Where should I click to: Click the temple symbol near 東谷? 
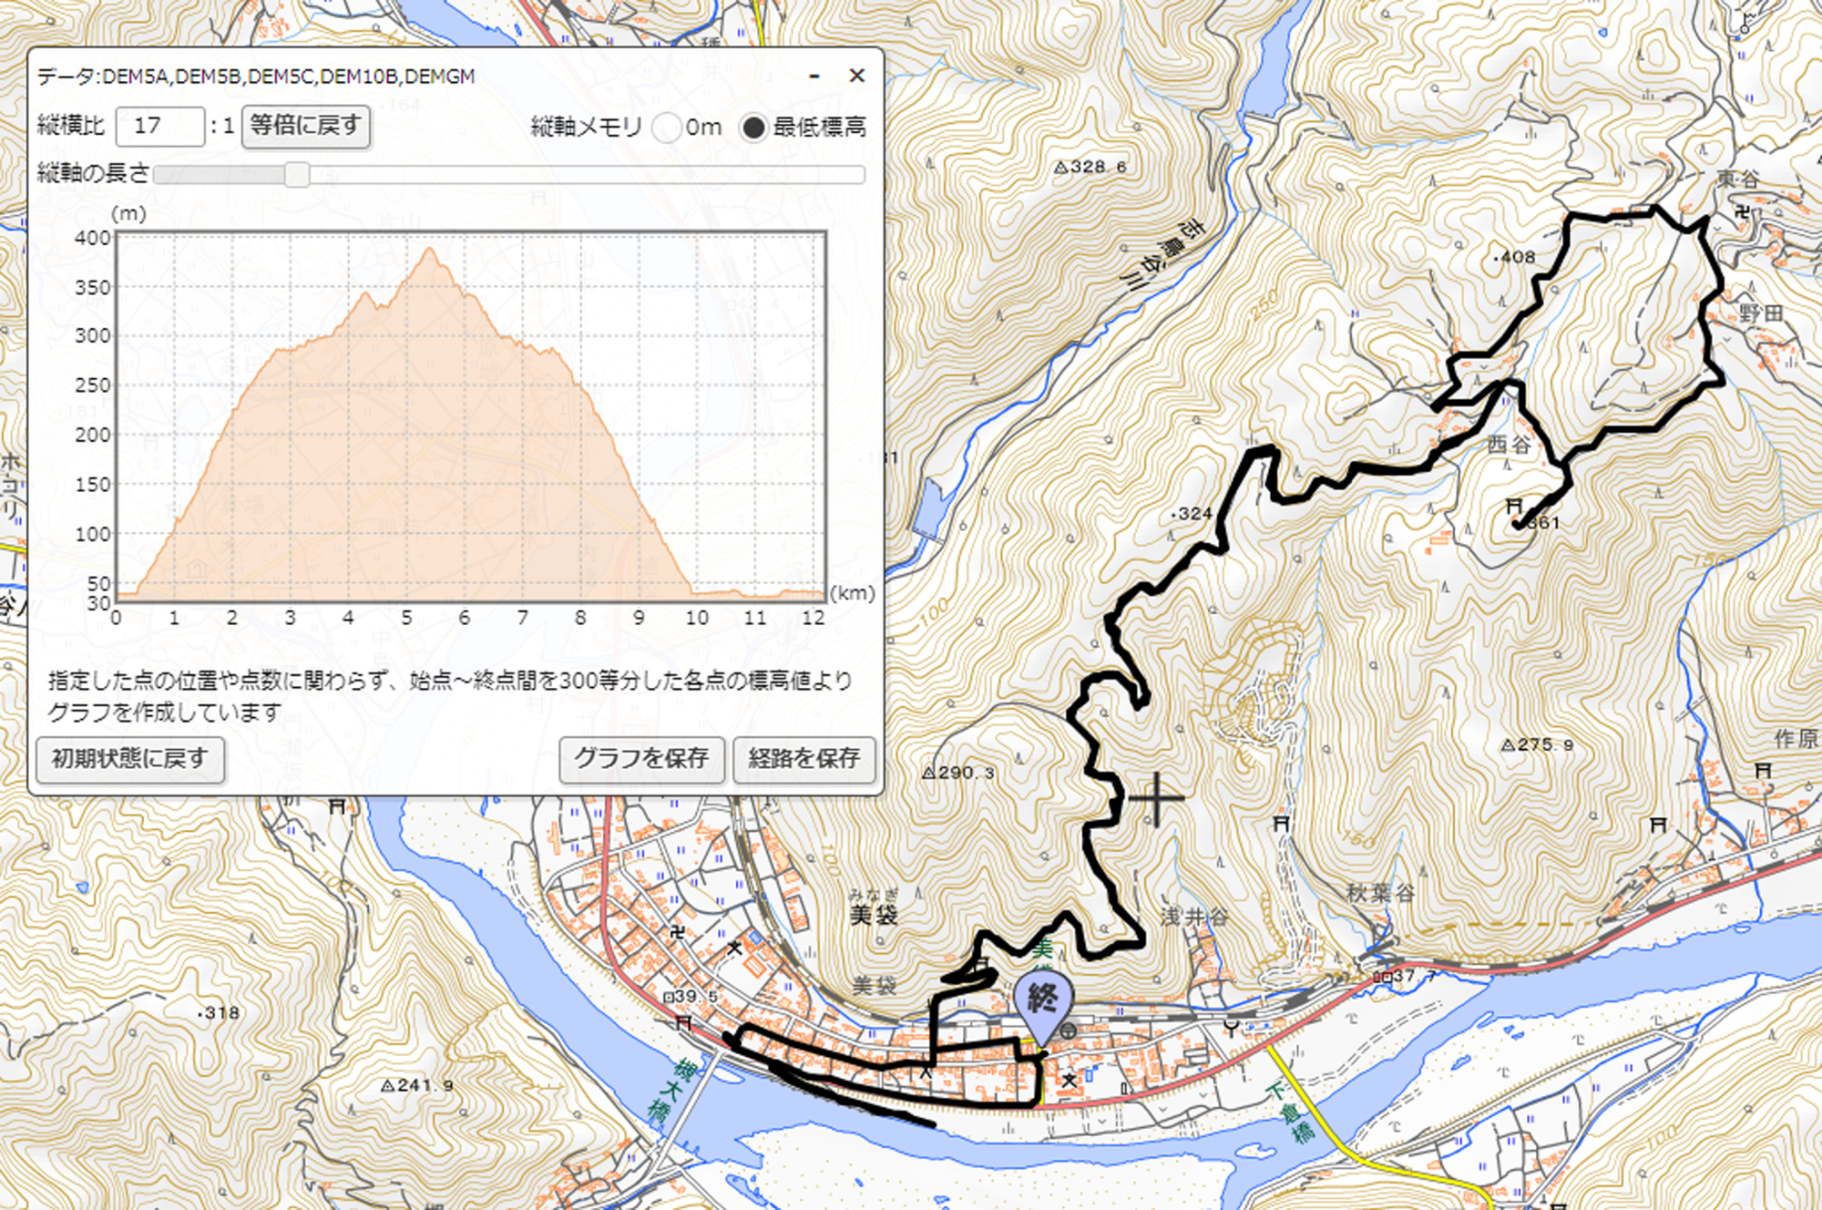click(1744, 213)
